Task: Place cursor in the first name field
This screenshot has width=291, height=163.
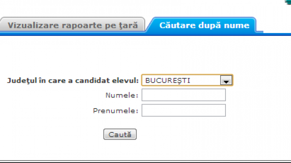Action: pos(183,110)
